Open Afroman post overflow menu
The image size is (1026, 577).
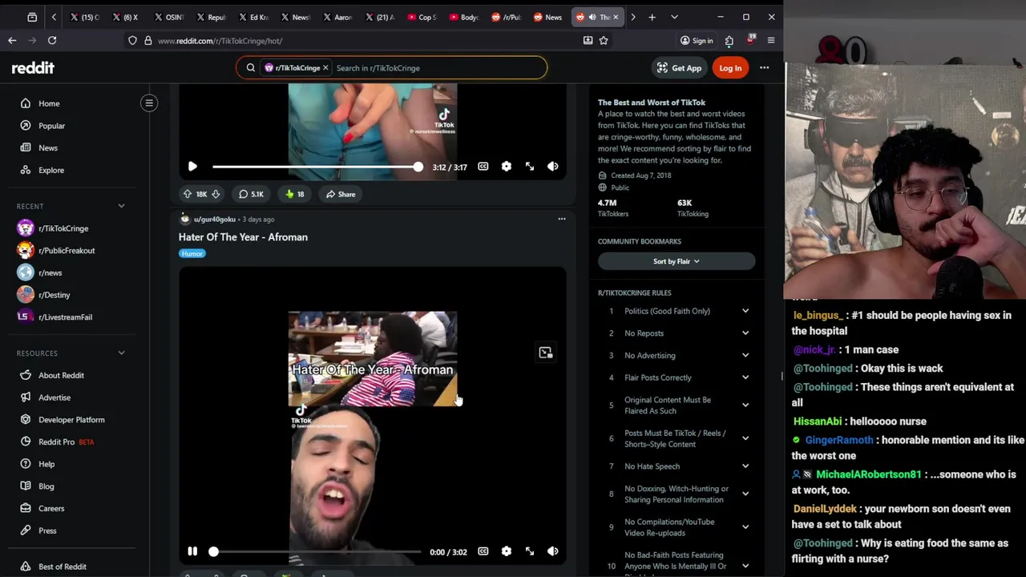tap(562, 219)
